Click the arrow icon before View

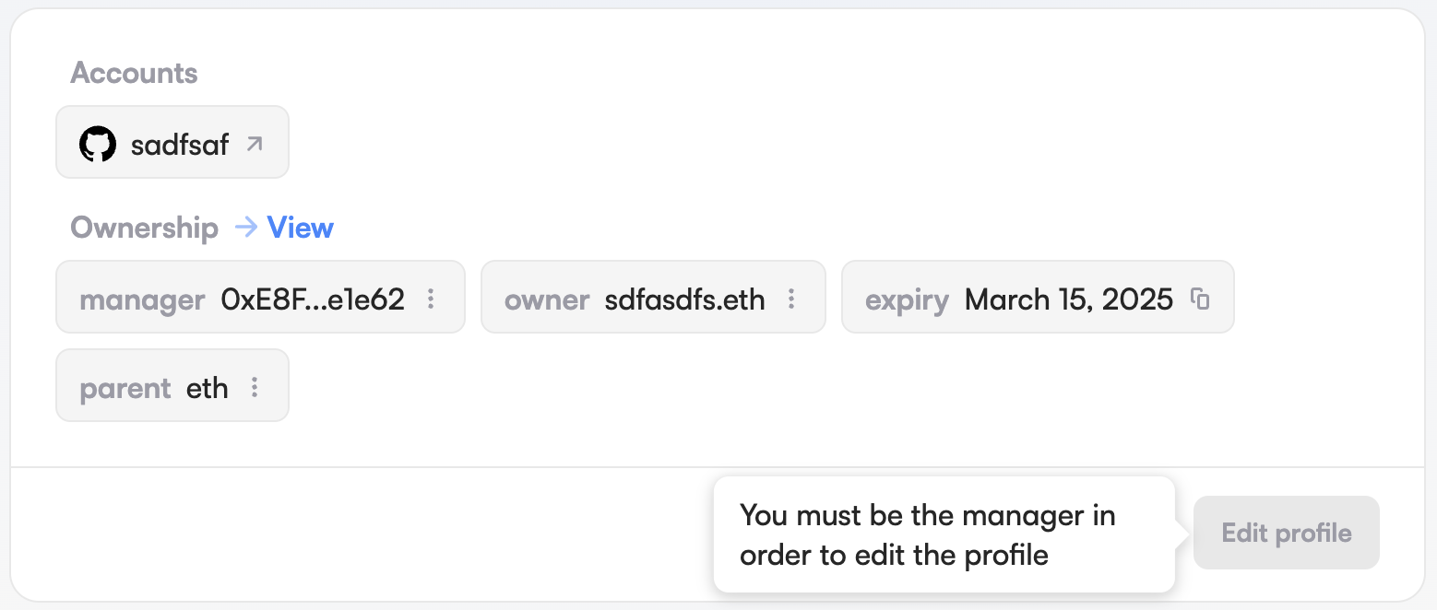(x=245, y=228)
